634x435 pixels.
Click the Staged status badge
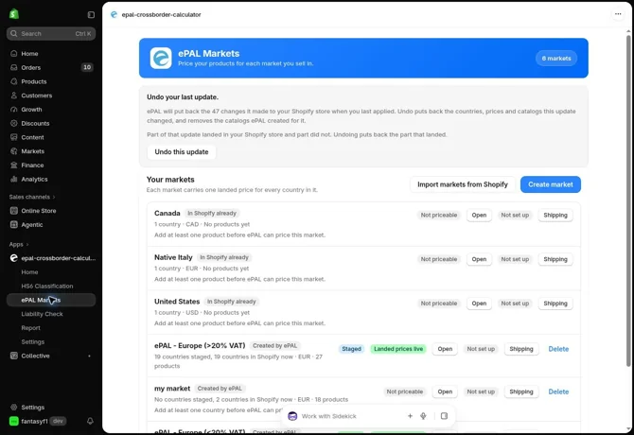coord(351,349)
